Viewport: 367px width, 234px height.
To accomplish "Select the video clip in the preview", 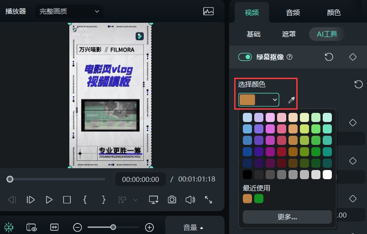I will pos(110,96).
